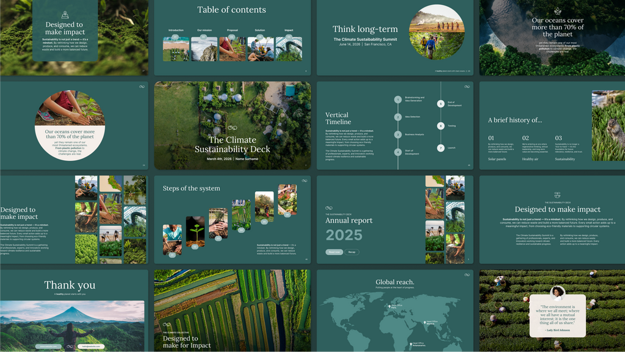Click the website pill on the Thank you slide

tap(48, 346)
